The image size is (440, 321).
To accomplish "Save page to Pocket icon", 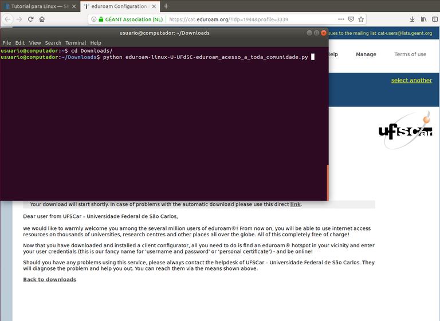I will coord(351,19).
